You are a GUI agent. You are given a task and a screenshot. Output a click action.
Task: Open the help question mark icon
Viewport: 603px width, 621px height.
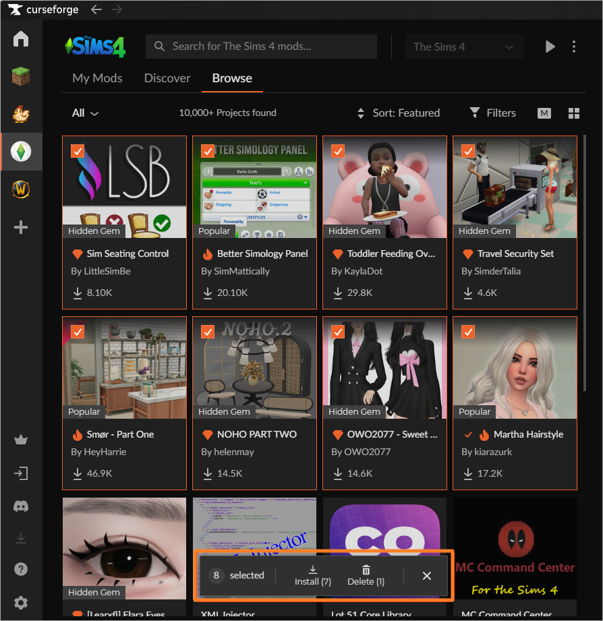click(x=21, y=569)
